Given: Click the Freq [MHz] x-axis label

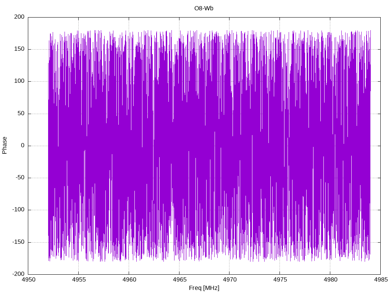Looking at the screenshot, I should [204, 288].
